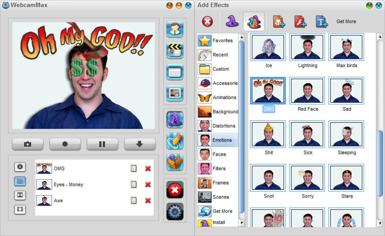Screen dimensions: 385x236
Task: Select the Sleeping effect thumbnail
Action: [346, 134]
